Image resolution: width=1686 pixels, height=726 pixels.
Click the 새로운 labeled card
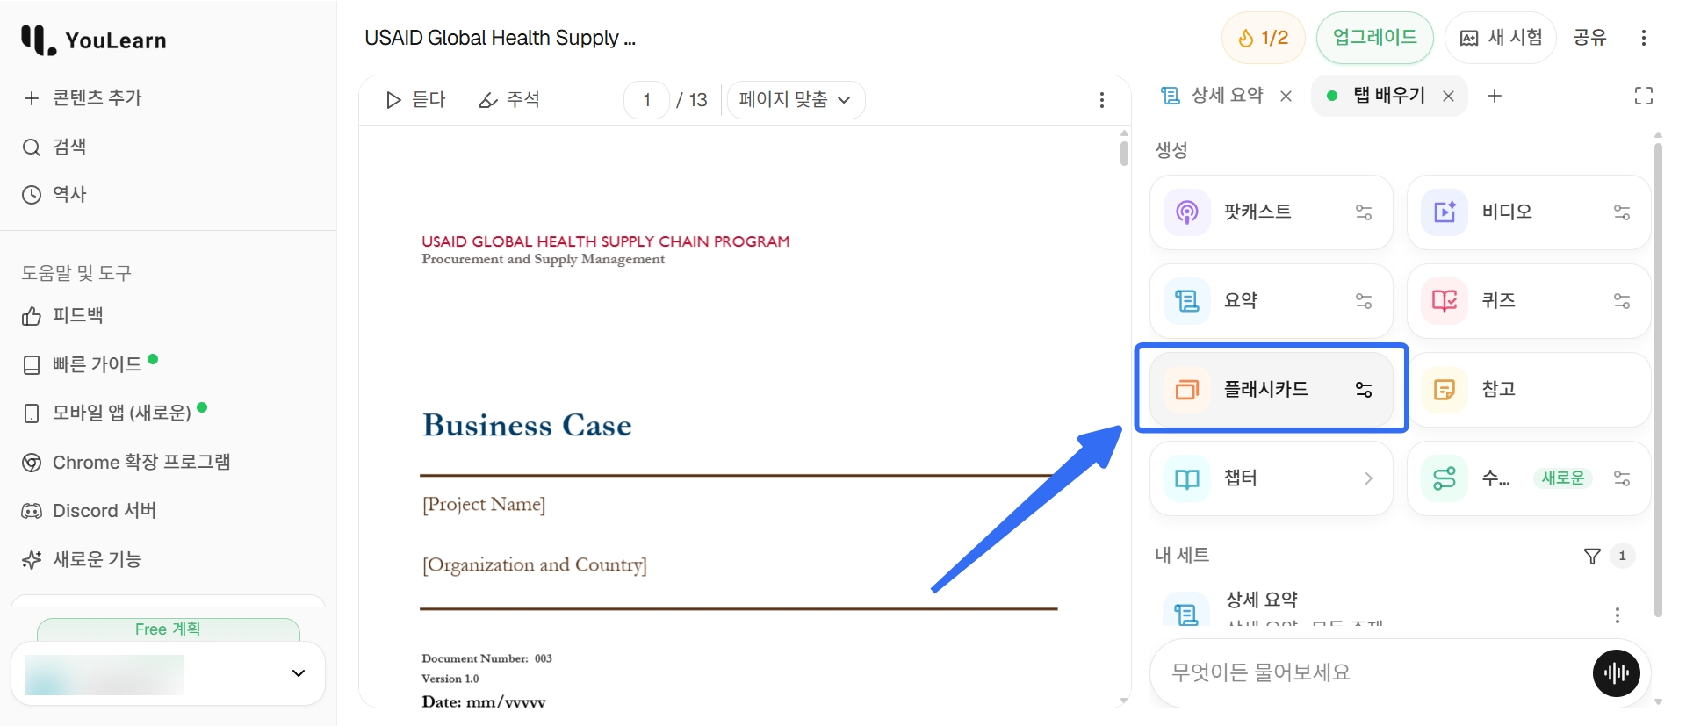(x=1529, y=478)
